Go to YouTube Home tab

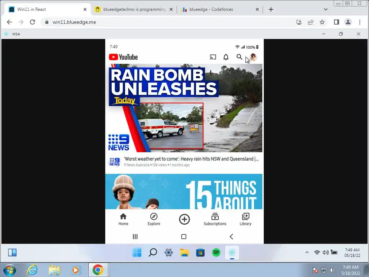click(123, 219)
